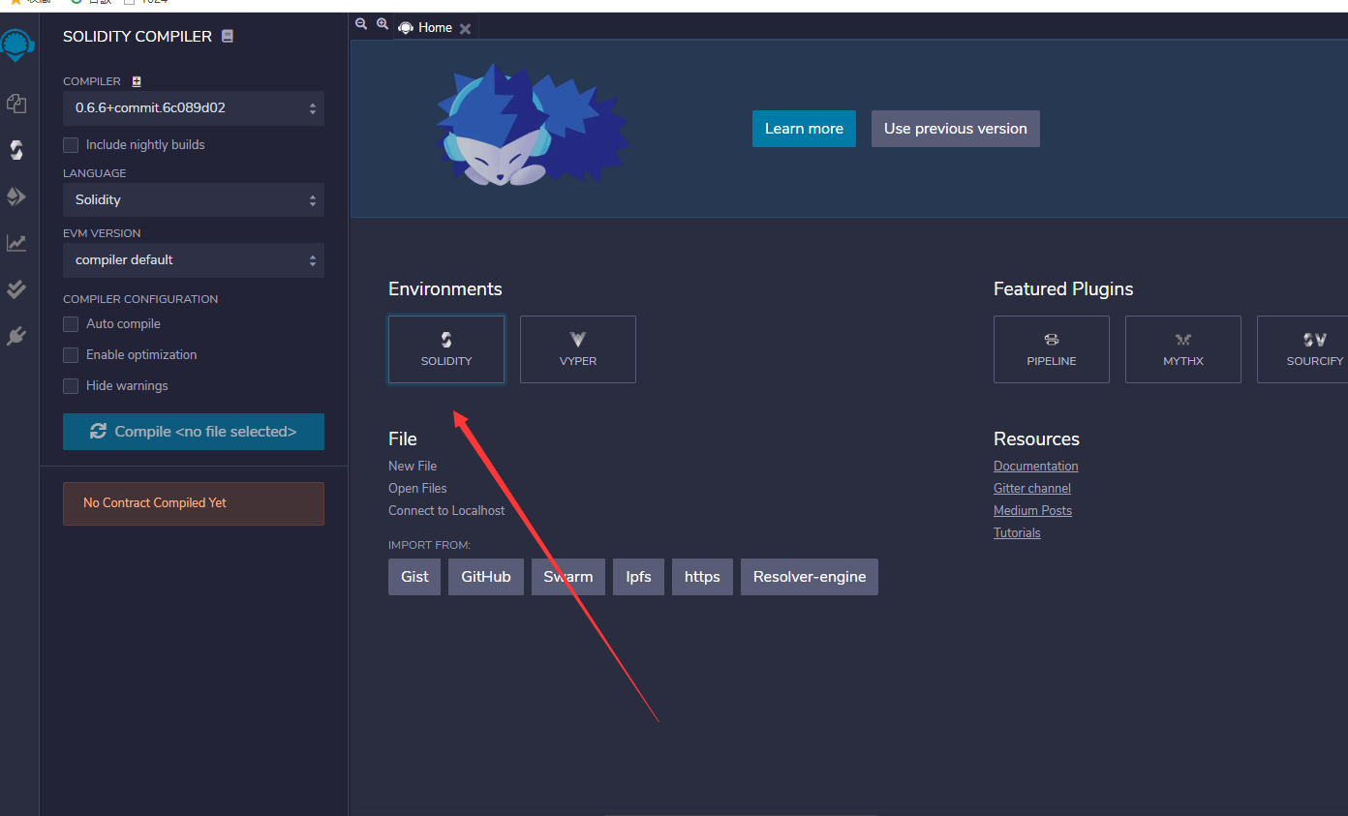Open the File Explorers sidebar icon
The height and width of the screenshot is (816, 1348).
(16, 103)
